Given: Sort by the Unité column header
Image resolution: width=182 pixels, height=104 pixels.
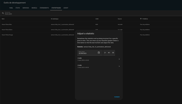Looking at the screenshot, I should pos(97,19).
